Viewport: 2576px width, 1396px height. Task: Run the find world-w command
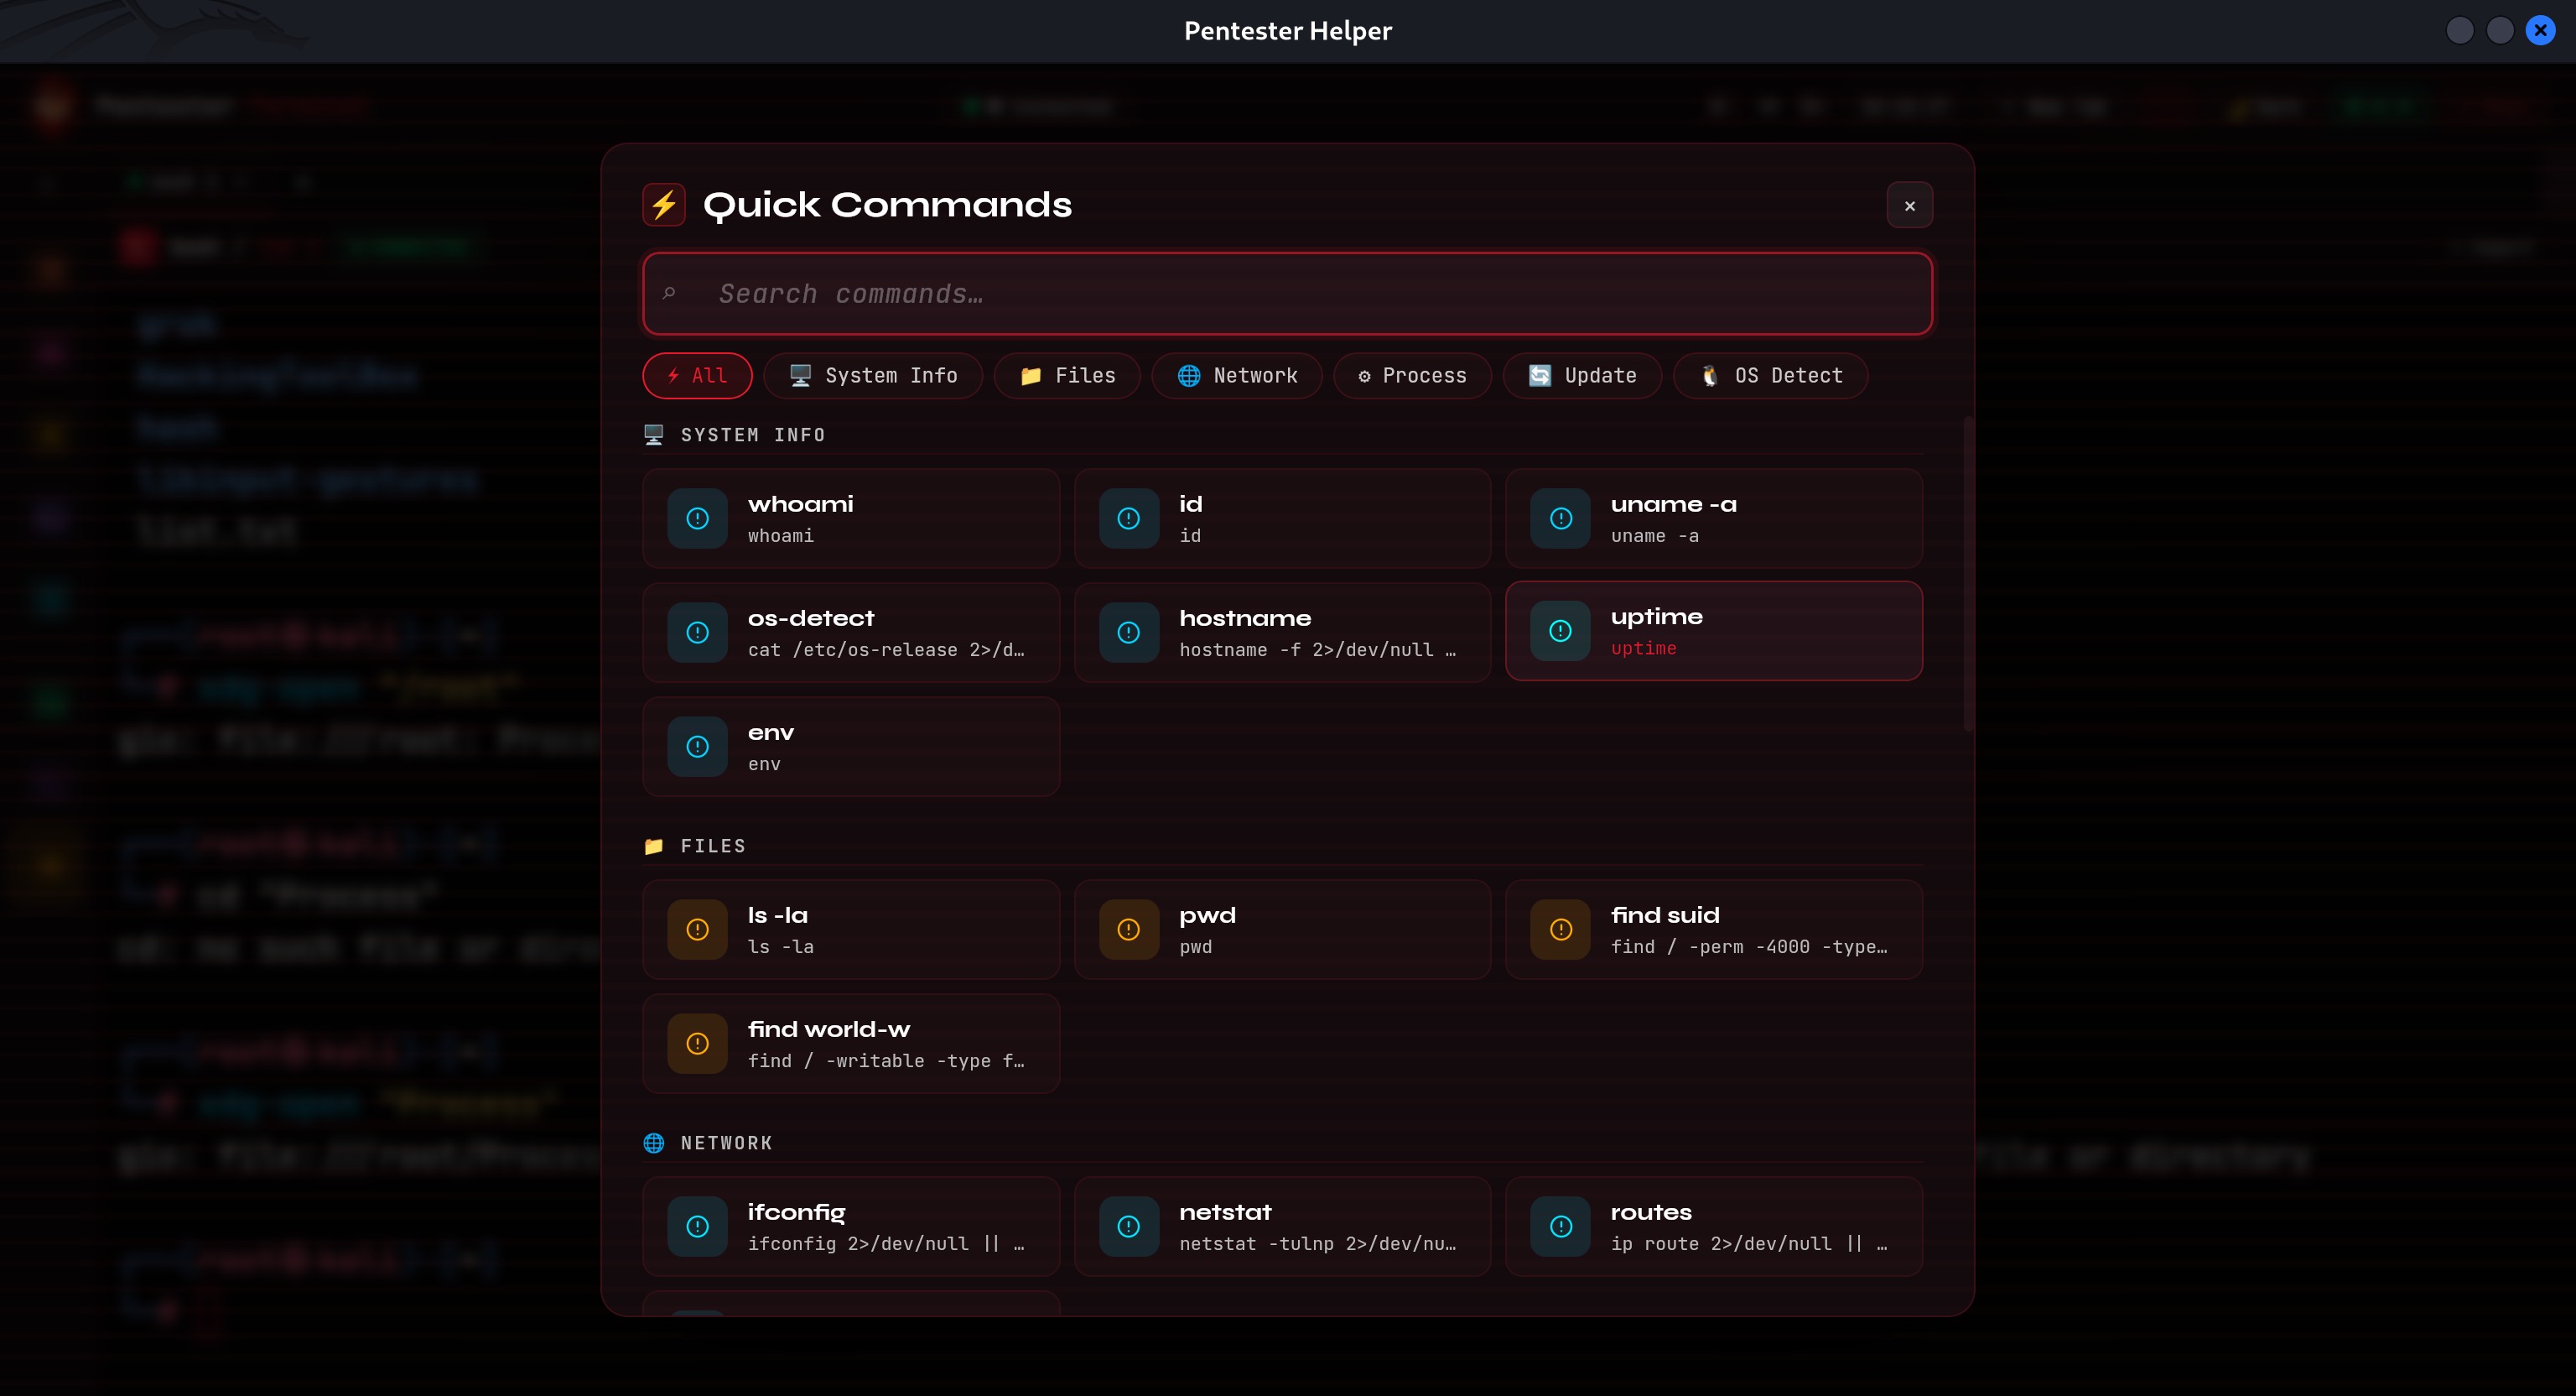851,1044
